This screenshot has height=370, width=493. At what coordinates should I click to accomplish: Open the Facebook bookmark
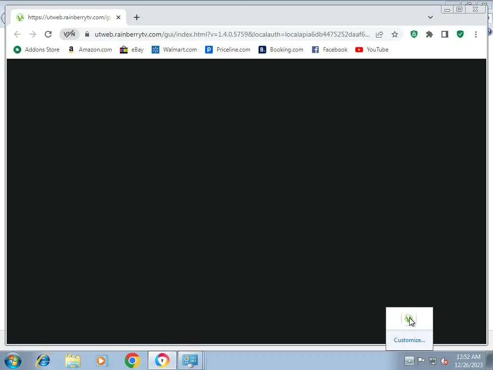(329, 50)
